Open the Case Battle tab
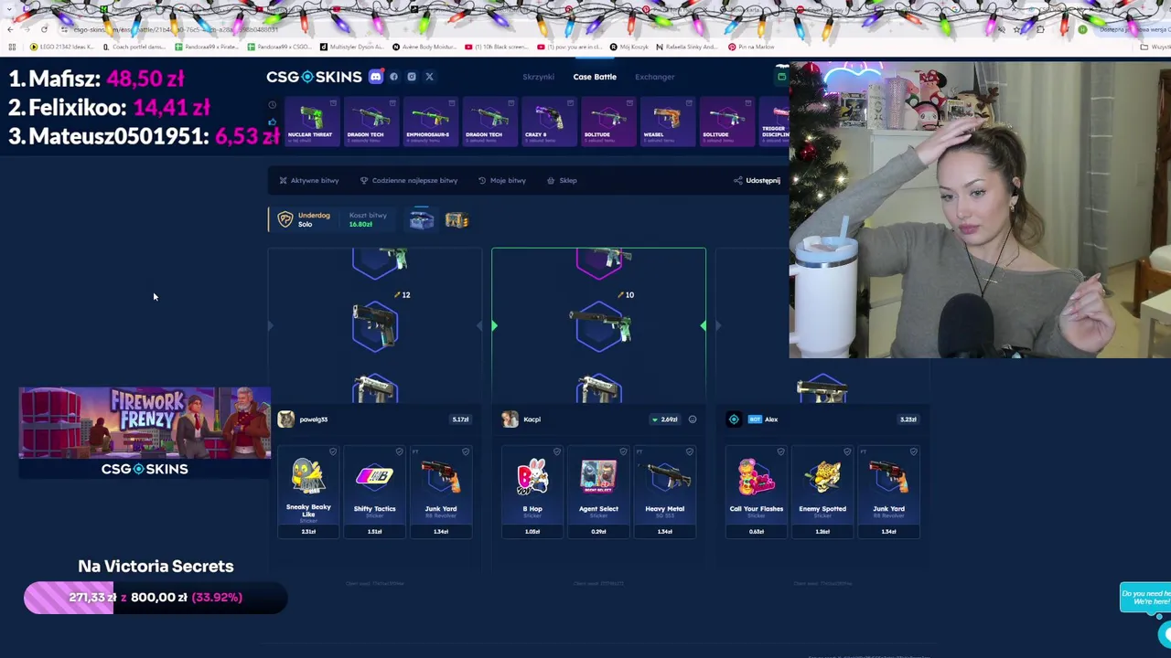Image resolution: width=1171 pixels, height=658 pixels. (x=595, y=77)
